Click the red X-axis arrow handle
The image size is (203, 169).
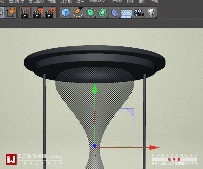154,147
